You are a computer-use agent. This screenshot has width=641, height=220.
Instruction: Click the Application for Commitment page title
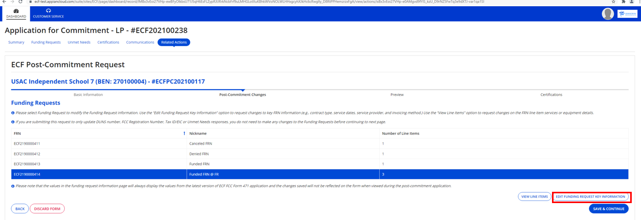pyautogui.click(x=96, y=30)
